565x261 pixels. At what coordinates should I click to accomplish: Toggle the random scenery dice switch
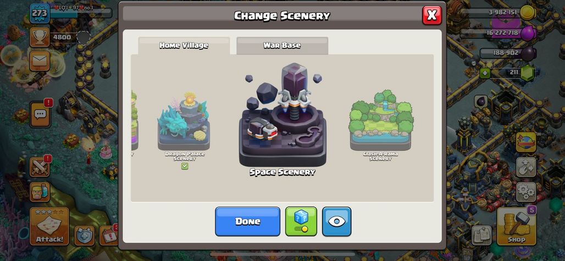coord(301,221)
